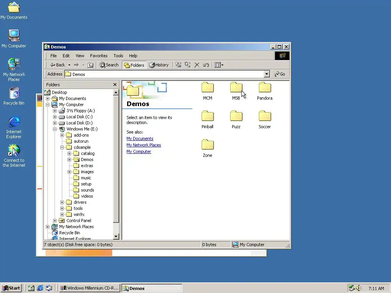Click the Forward arrow button
The height and width of the screenshot is (293, 391).
coord(76,65)
